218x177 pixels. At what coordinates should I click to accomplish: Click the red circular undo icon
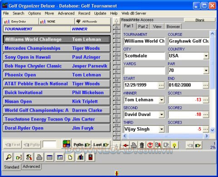[x=150, y=145]
